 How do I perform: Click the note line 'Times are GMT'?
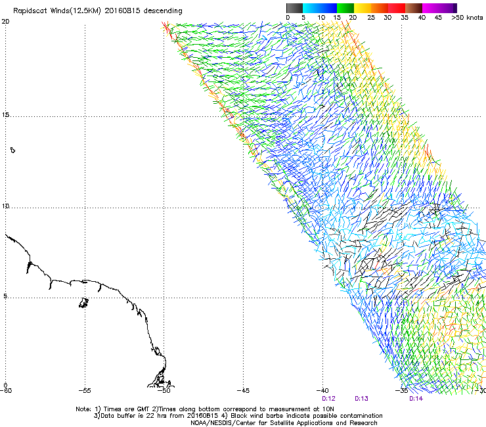[x=127, y=409]
